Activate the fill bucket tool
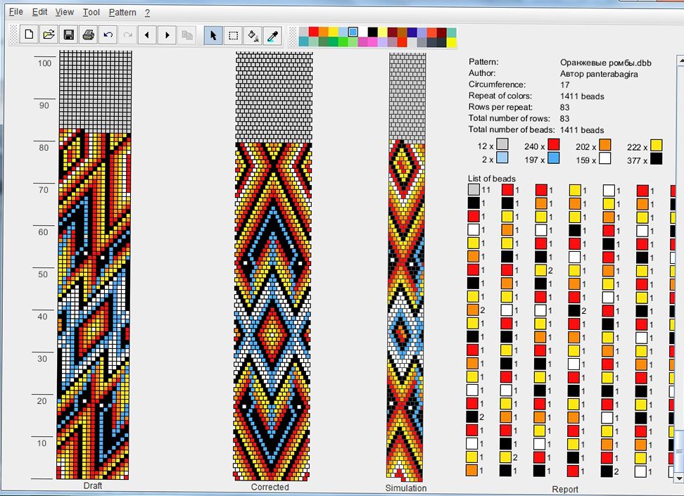The image size is (684, 496). pos(253,35)
